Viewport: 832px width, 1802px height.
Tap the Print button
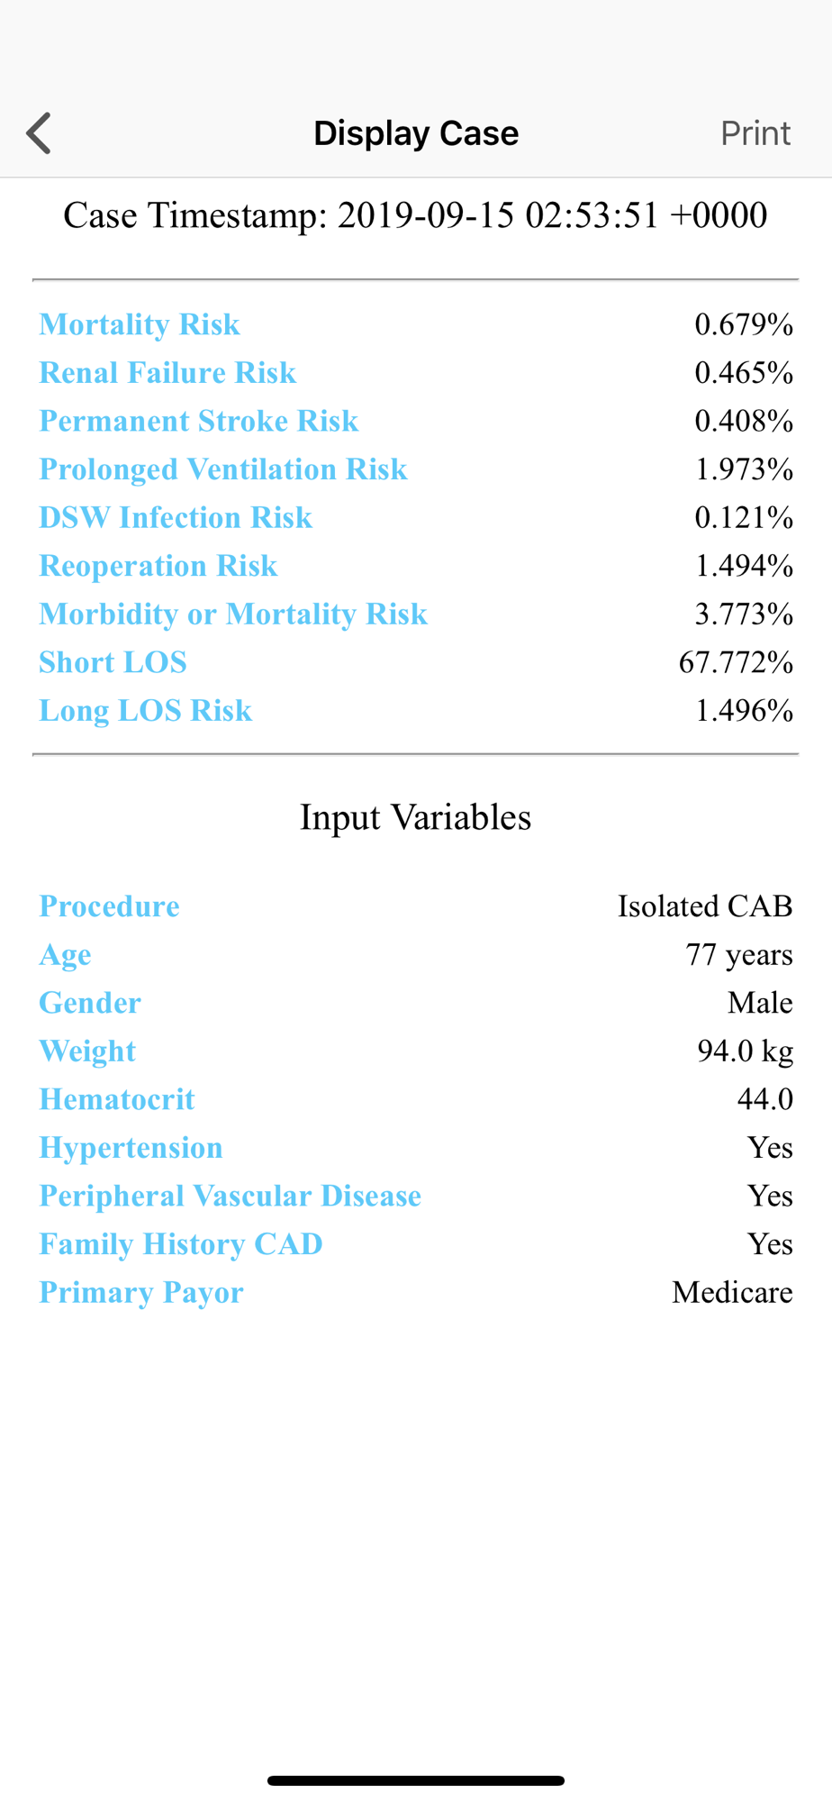click(755, 133)
